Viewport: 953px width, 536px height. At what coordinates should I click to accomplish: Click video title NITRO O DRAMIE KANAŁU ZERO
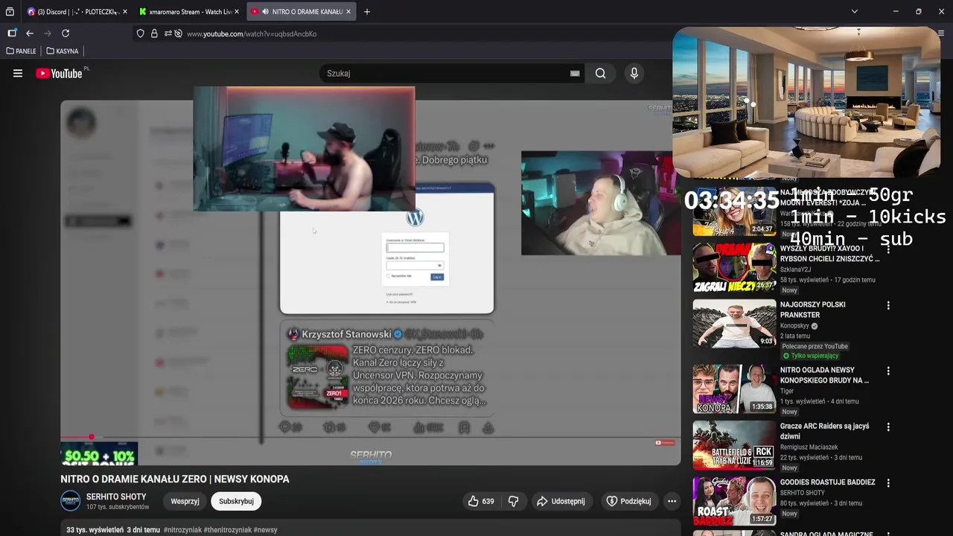175,479
